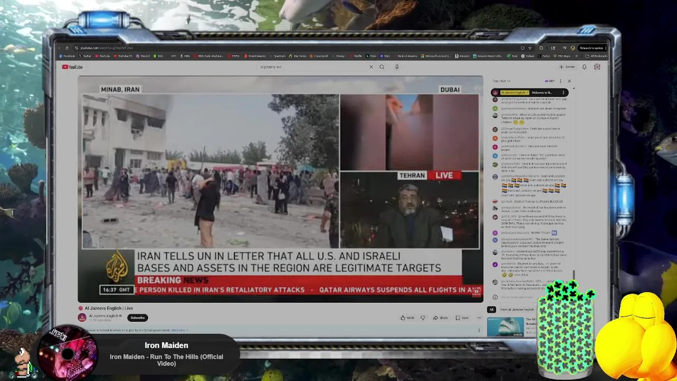677x381 pixels.
Task: Open Discord bookmark
Action: click(143, 56)
